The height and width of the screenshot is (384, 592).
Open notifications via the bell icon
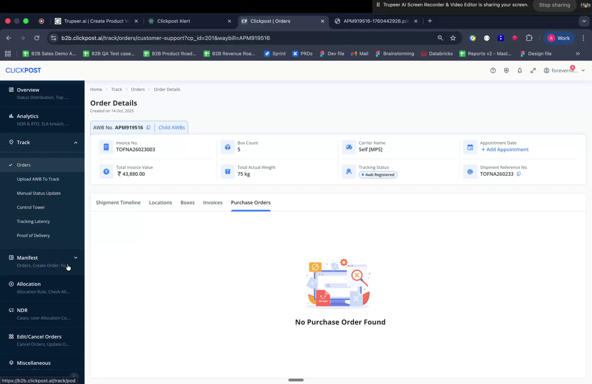(x=520, y=70)
